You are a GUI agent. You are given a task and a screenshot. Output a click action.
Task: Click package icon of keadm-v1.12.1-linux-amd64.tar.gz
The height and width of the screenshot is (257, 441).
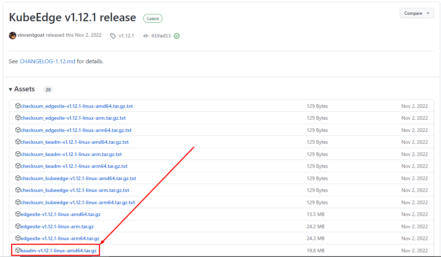pos(18,251)
